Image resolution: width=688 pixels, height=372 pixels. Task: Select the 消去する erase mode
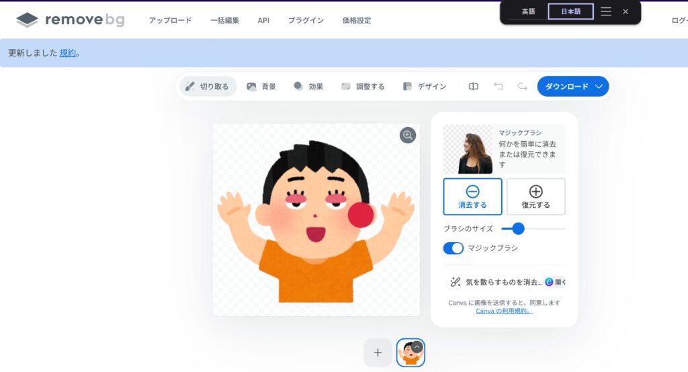point(472,196)
